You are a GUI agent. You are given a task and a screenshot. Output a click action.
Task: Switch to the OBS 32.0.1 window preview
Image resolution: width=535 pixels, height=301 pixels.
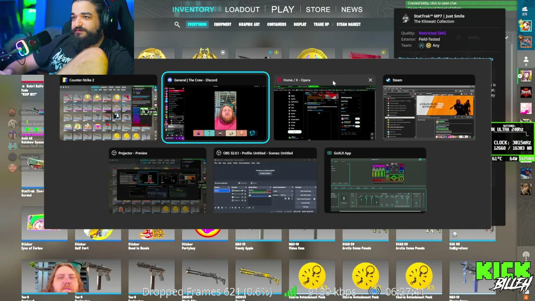[x=265, y=181]
